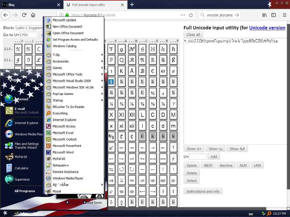This screenshot has height=217, width=290.
Task: Open the browser hamburger menu
Action: pyautogui.click(x=284, y=15)
